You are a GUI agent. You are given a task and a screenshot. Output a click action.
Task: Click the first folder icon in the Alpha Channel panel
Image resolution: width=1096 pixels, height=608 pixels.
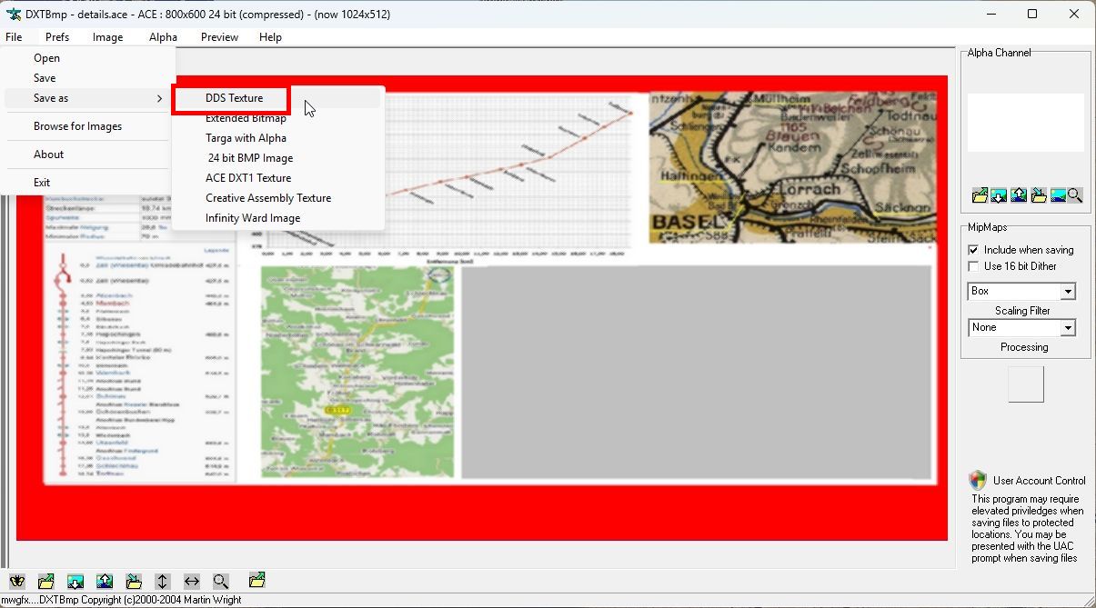(x=980, y=195)
